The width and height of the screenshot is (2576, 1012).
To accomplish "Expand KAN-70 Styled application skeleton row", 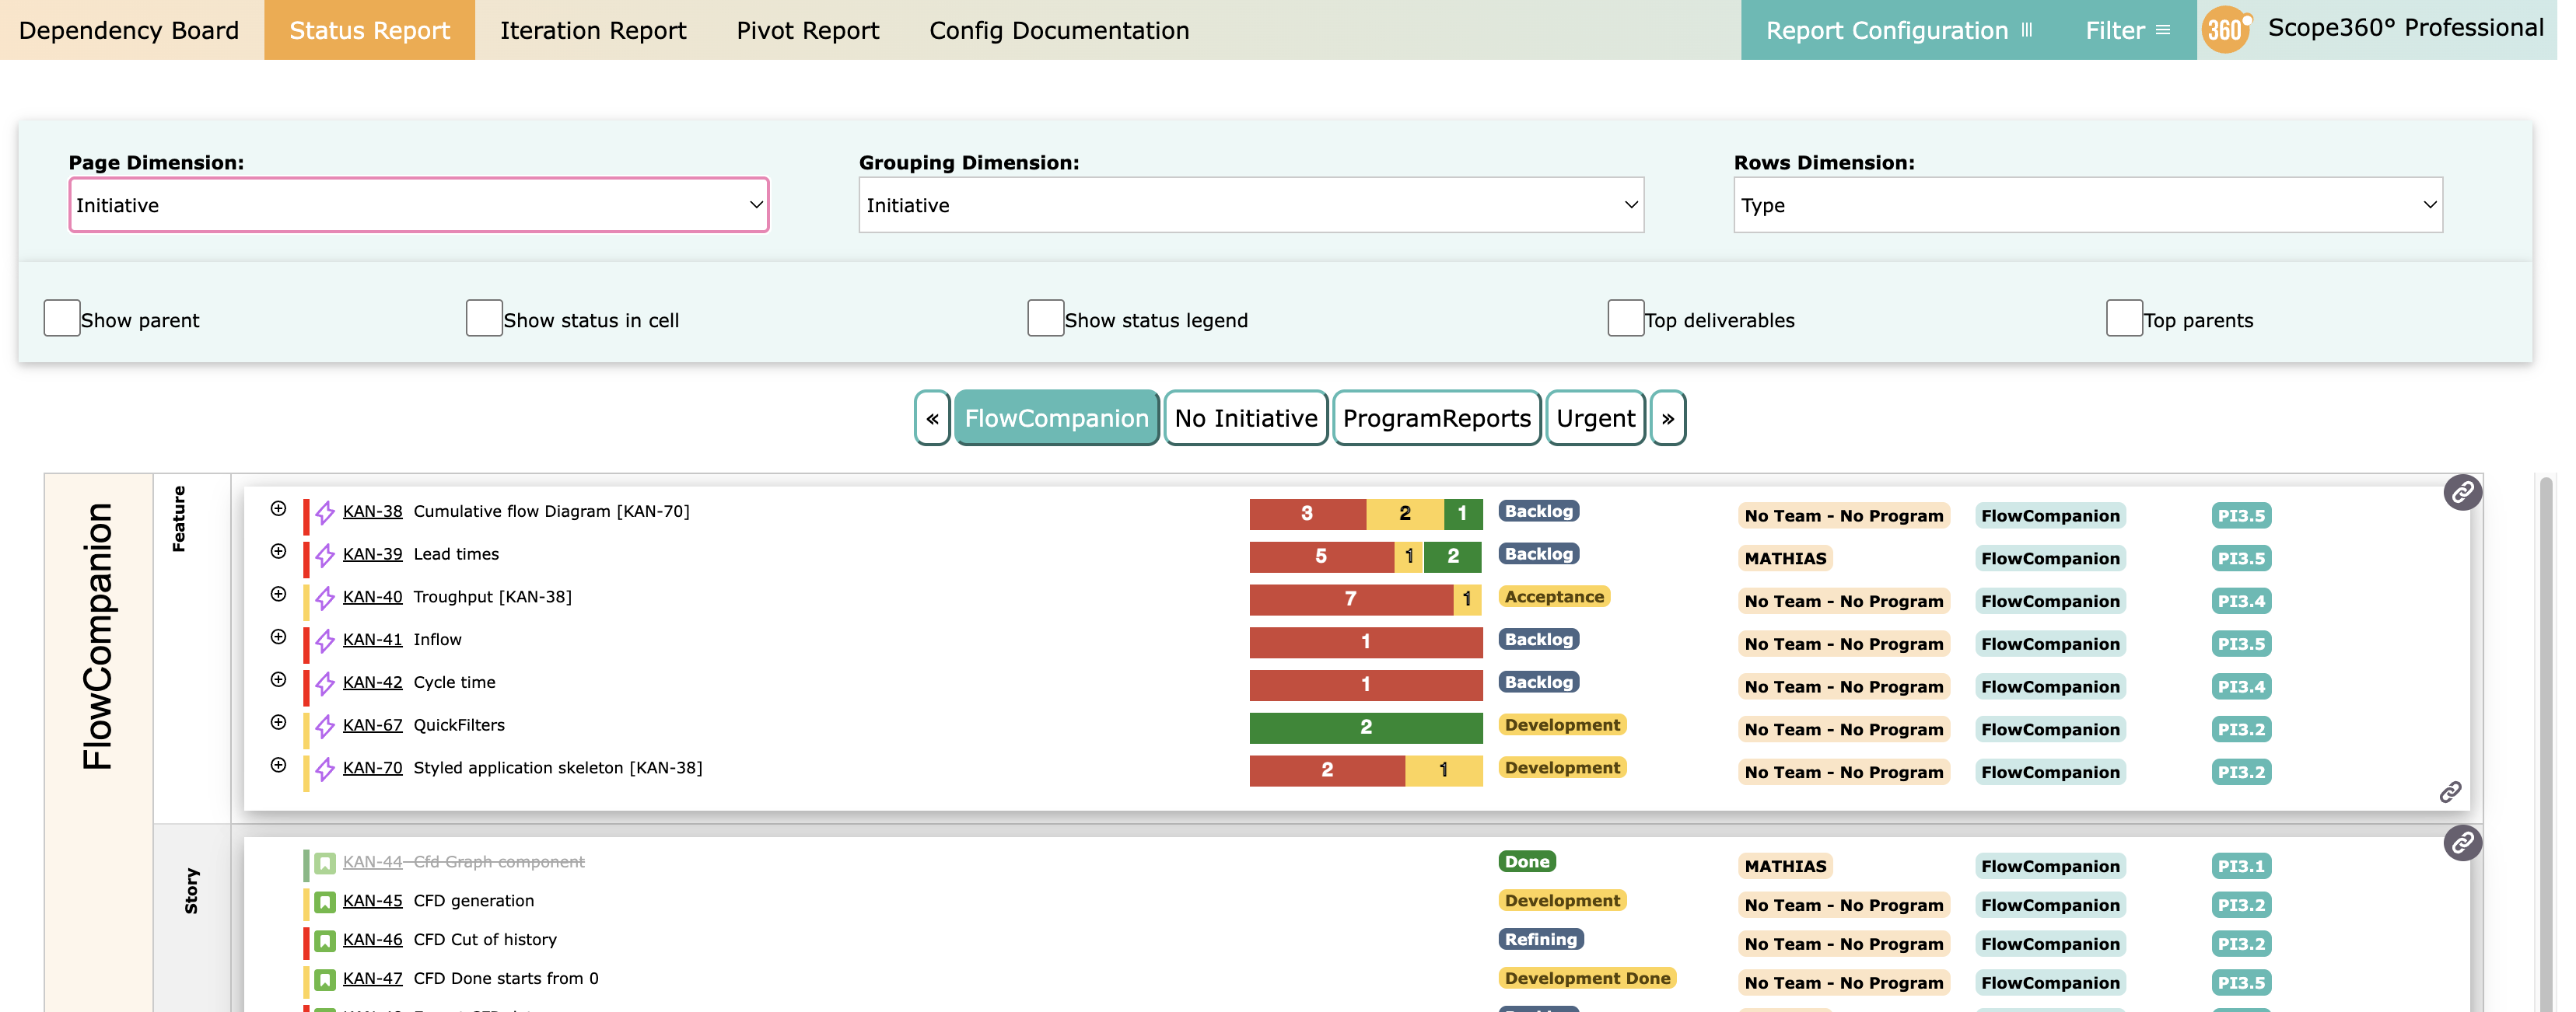I will click(278, 766).
